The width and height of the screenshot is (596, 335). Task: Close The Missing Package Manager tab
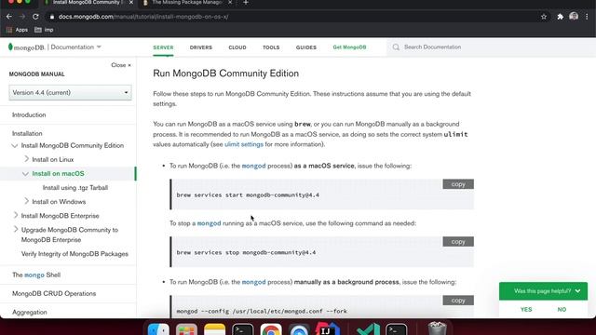(x=230, y=2)
